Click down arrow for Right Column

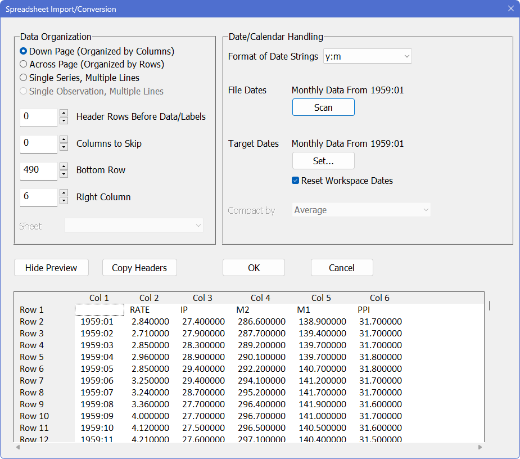64,201
